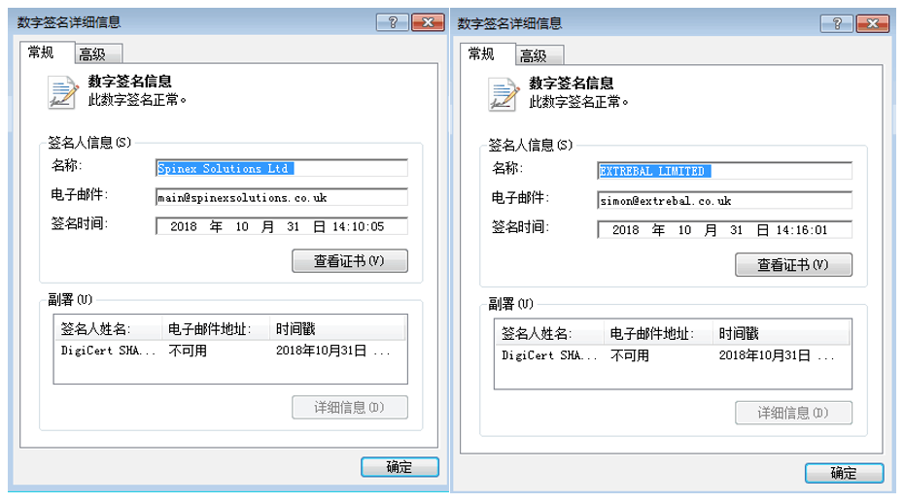Click the 2018年10月31日 timestamp cell in the EXTREBAL dialog
Screen dimensions: 904x503
[776, 355]
